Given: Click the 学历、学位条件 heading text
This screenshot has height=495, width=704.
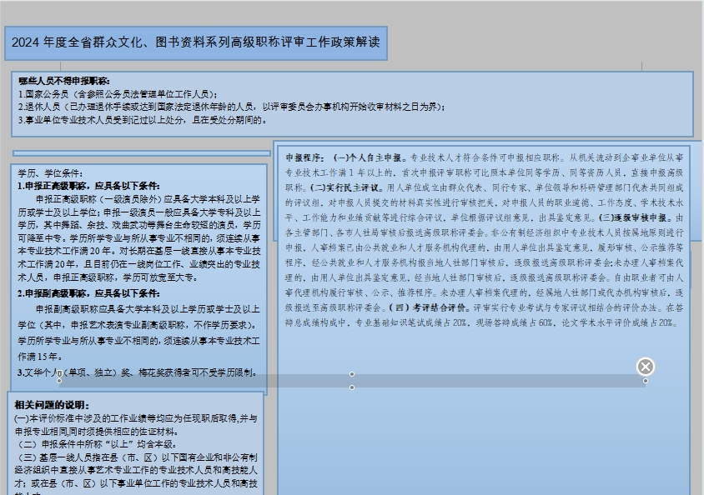Looking at the screenshot, I should tap(50, 172).
